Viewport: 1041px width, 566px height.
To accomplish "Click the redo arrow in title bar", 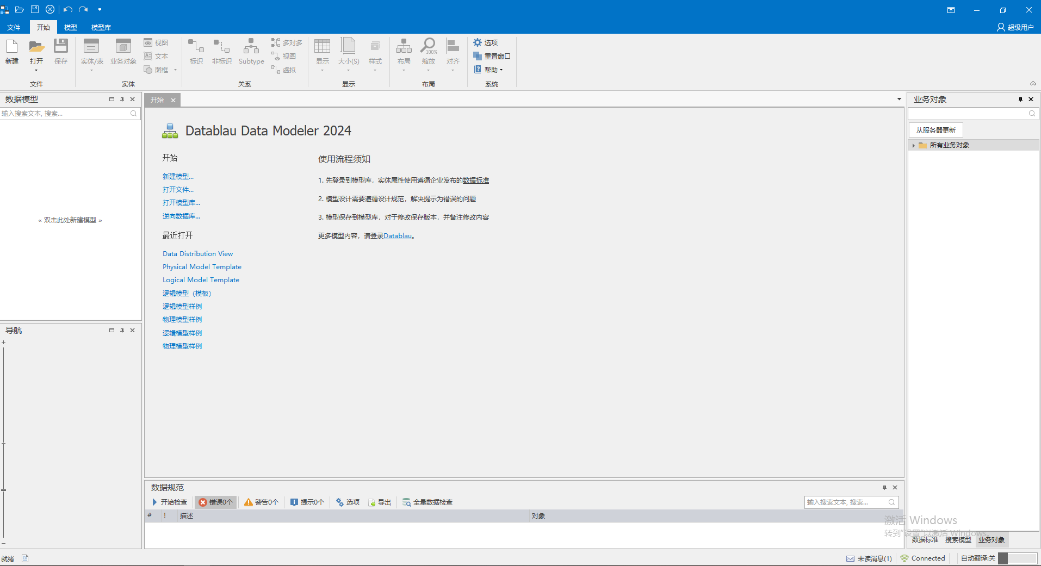I will (x=83, y=9).
